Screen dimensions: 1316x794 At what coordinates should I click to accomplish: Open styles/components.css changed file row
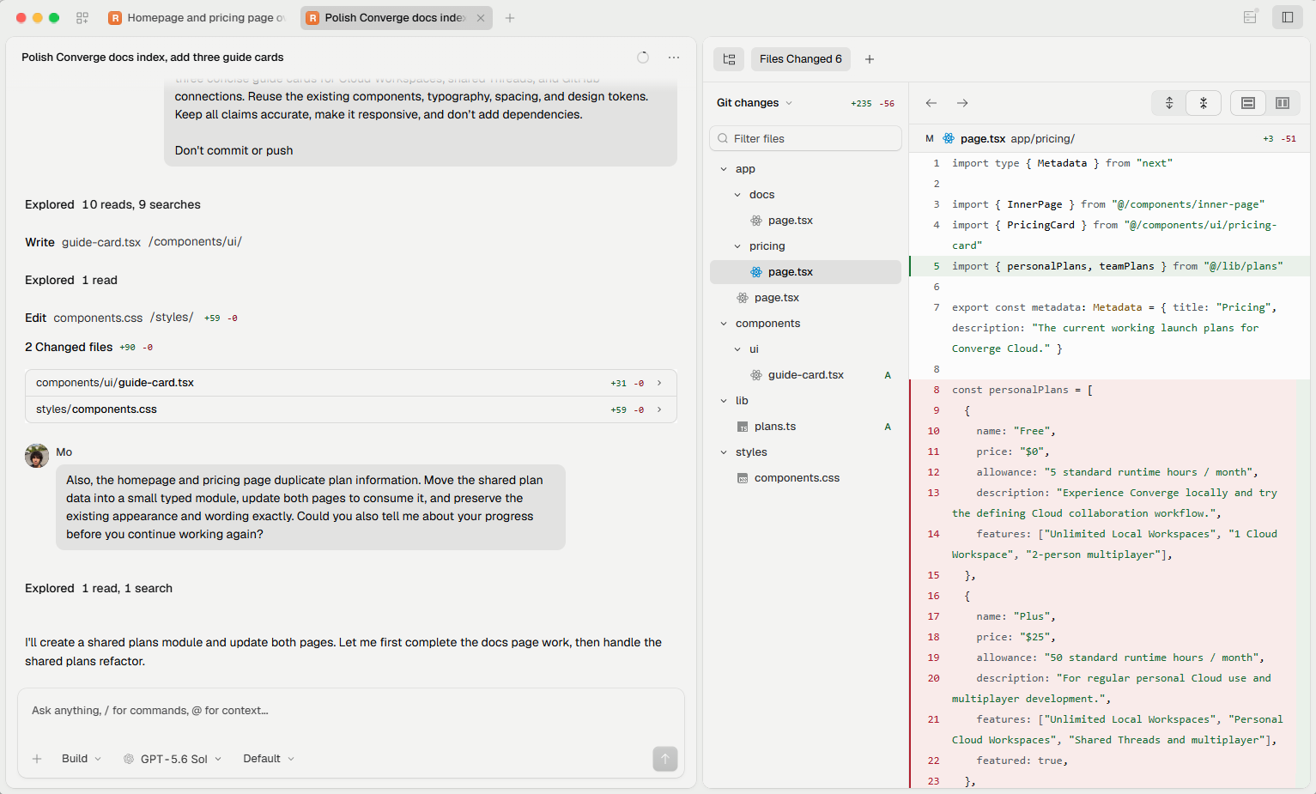pos(351,409)
